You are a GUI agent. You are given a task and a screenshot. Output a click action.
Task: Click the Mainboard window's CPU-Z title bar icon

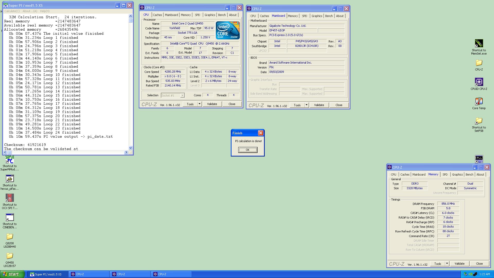pyautogui.click(x=249, y=8)
